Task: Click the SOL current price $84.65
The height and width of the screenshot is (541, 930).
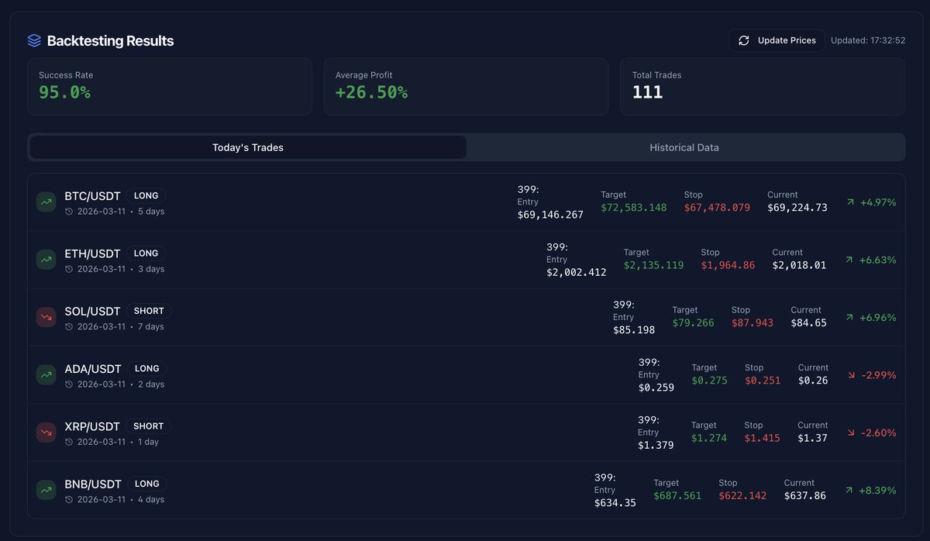Action: pos(808,322)
